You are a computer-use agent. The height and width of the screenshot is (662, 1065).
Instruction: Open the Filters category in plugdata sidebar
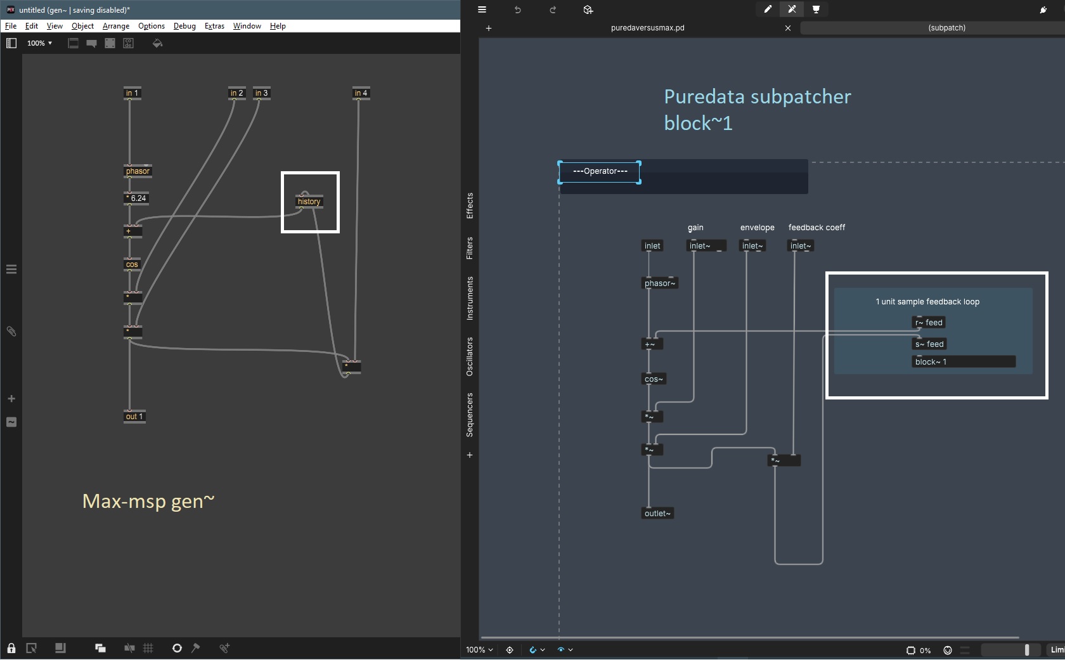470,248
